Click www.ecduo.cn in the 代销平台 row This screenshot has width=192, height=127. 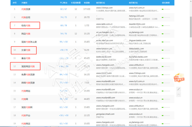pyautogui.click(x=136, y=114)
